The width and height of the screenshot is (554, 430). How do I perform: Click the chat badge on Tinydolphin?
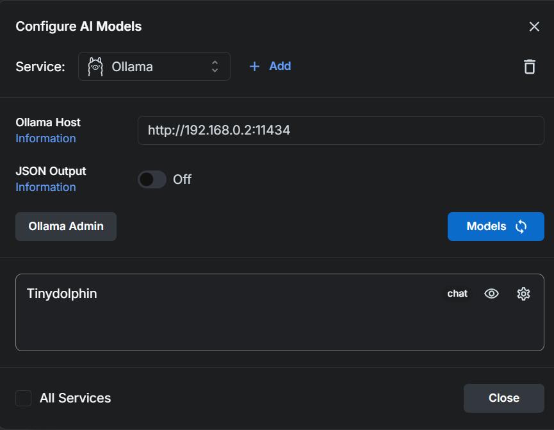[457, 294]
